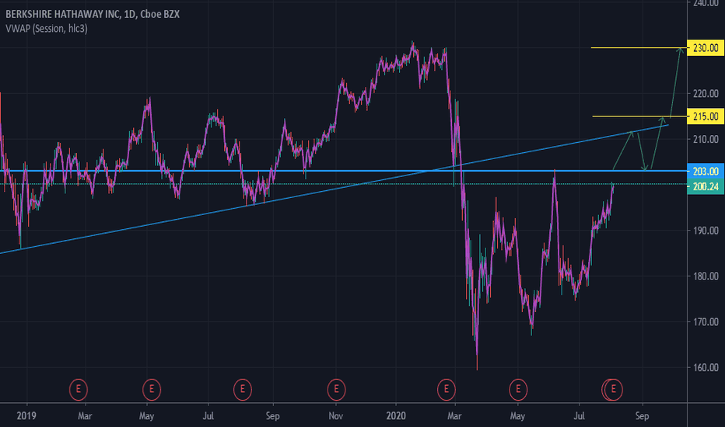This screenshot has width=725, height=427.
Task: Click the earnings marker before March 2020
Action: 447,389
